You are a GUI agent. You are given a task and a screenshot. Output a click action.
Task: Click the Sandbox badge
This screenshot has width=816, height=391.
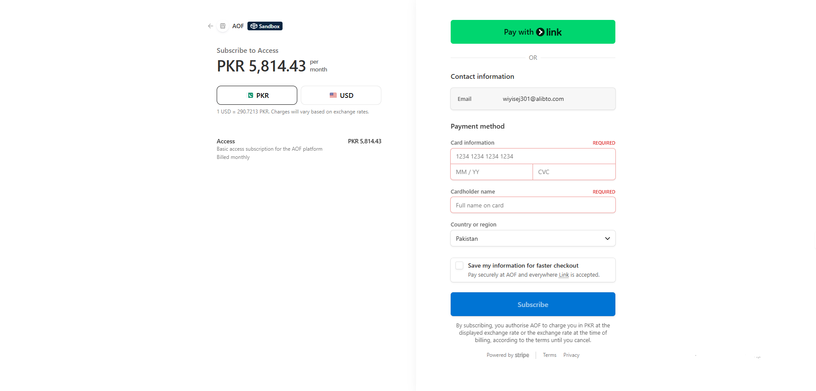point(265,26)
